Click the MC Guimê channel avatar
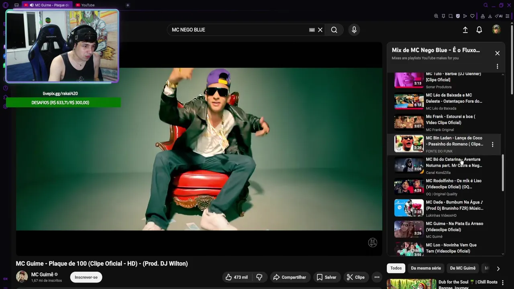This screenshot has width=514, height=289. coord(22,277)
